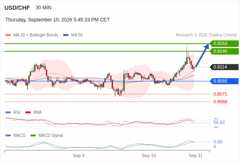The height and width of the screenshot is (162, 240).
Task: Click the RSI value 55.82 readout
Action: tap(219, 123)
